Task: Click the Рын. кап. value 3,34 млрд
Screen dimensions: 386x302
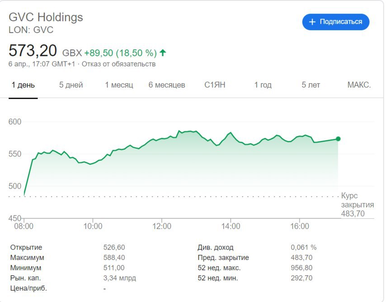Action: [119, 278]
